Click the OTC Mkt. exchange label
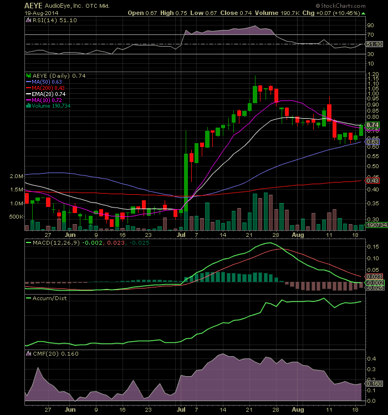 [98, 6]
